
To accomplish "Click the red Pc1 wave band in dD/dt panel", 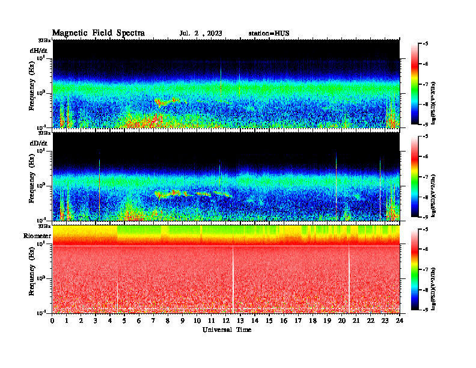I will [193, 194].
